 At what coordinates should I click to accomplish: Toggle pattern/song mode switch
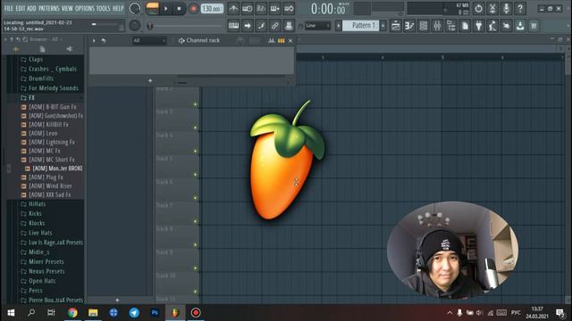point(152,8)
